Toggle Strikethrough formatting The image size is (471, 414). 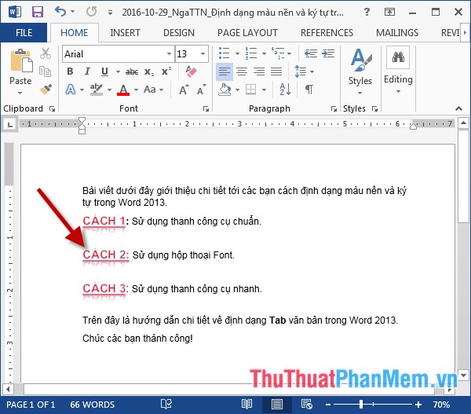[132, 71]
